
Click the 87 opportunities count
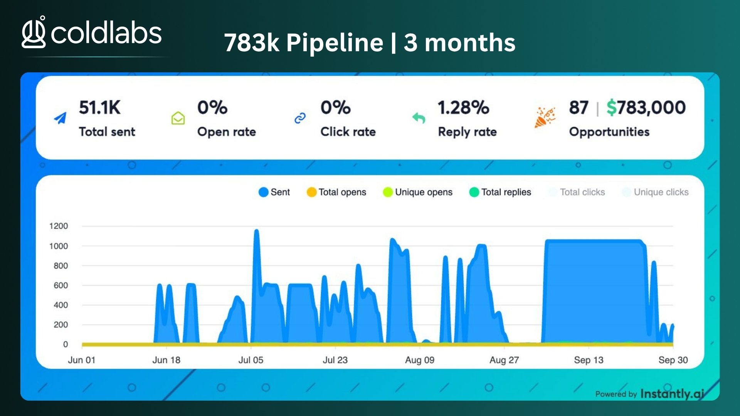pyautogui.click(x=579, y=107)
